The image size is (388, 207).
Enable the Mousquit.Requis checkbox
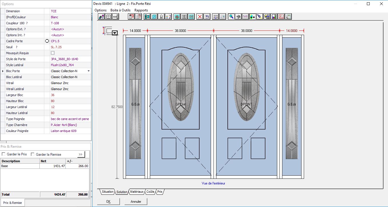pos(53,53)
